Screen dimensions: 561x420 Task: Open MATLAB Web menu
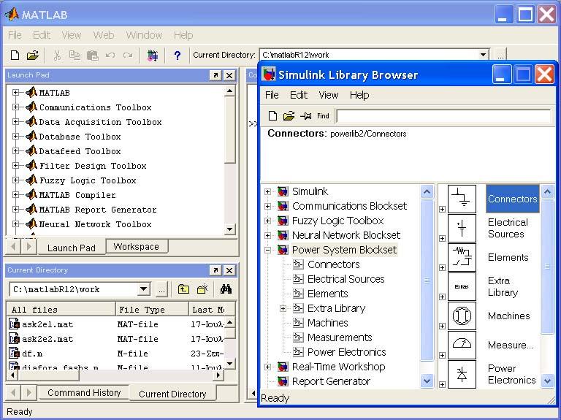(104, 35)
